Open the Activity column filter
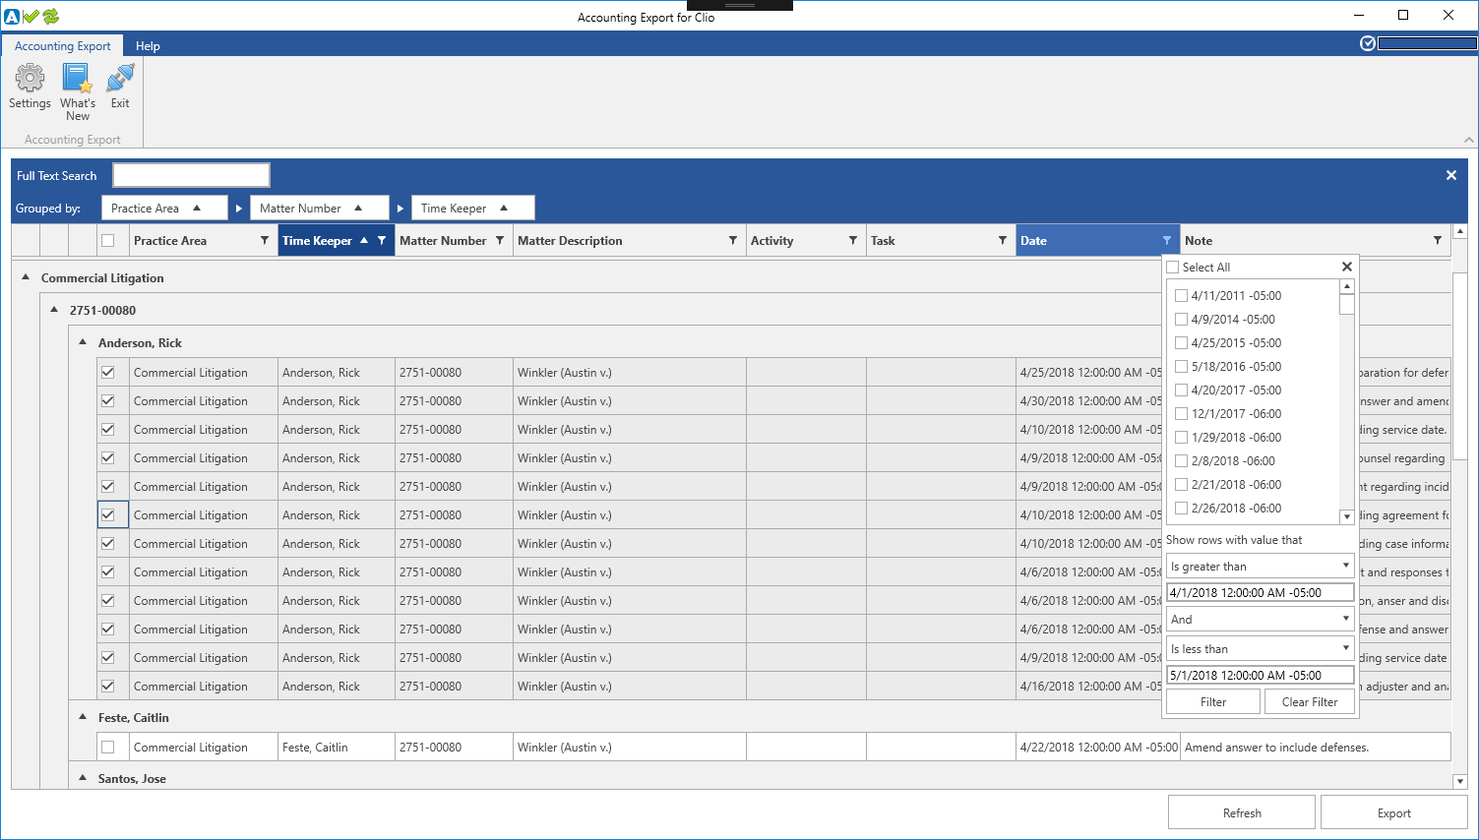The image size is (1479, 840). coord(853,241)
